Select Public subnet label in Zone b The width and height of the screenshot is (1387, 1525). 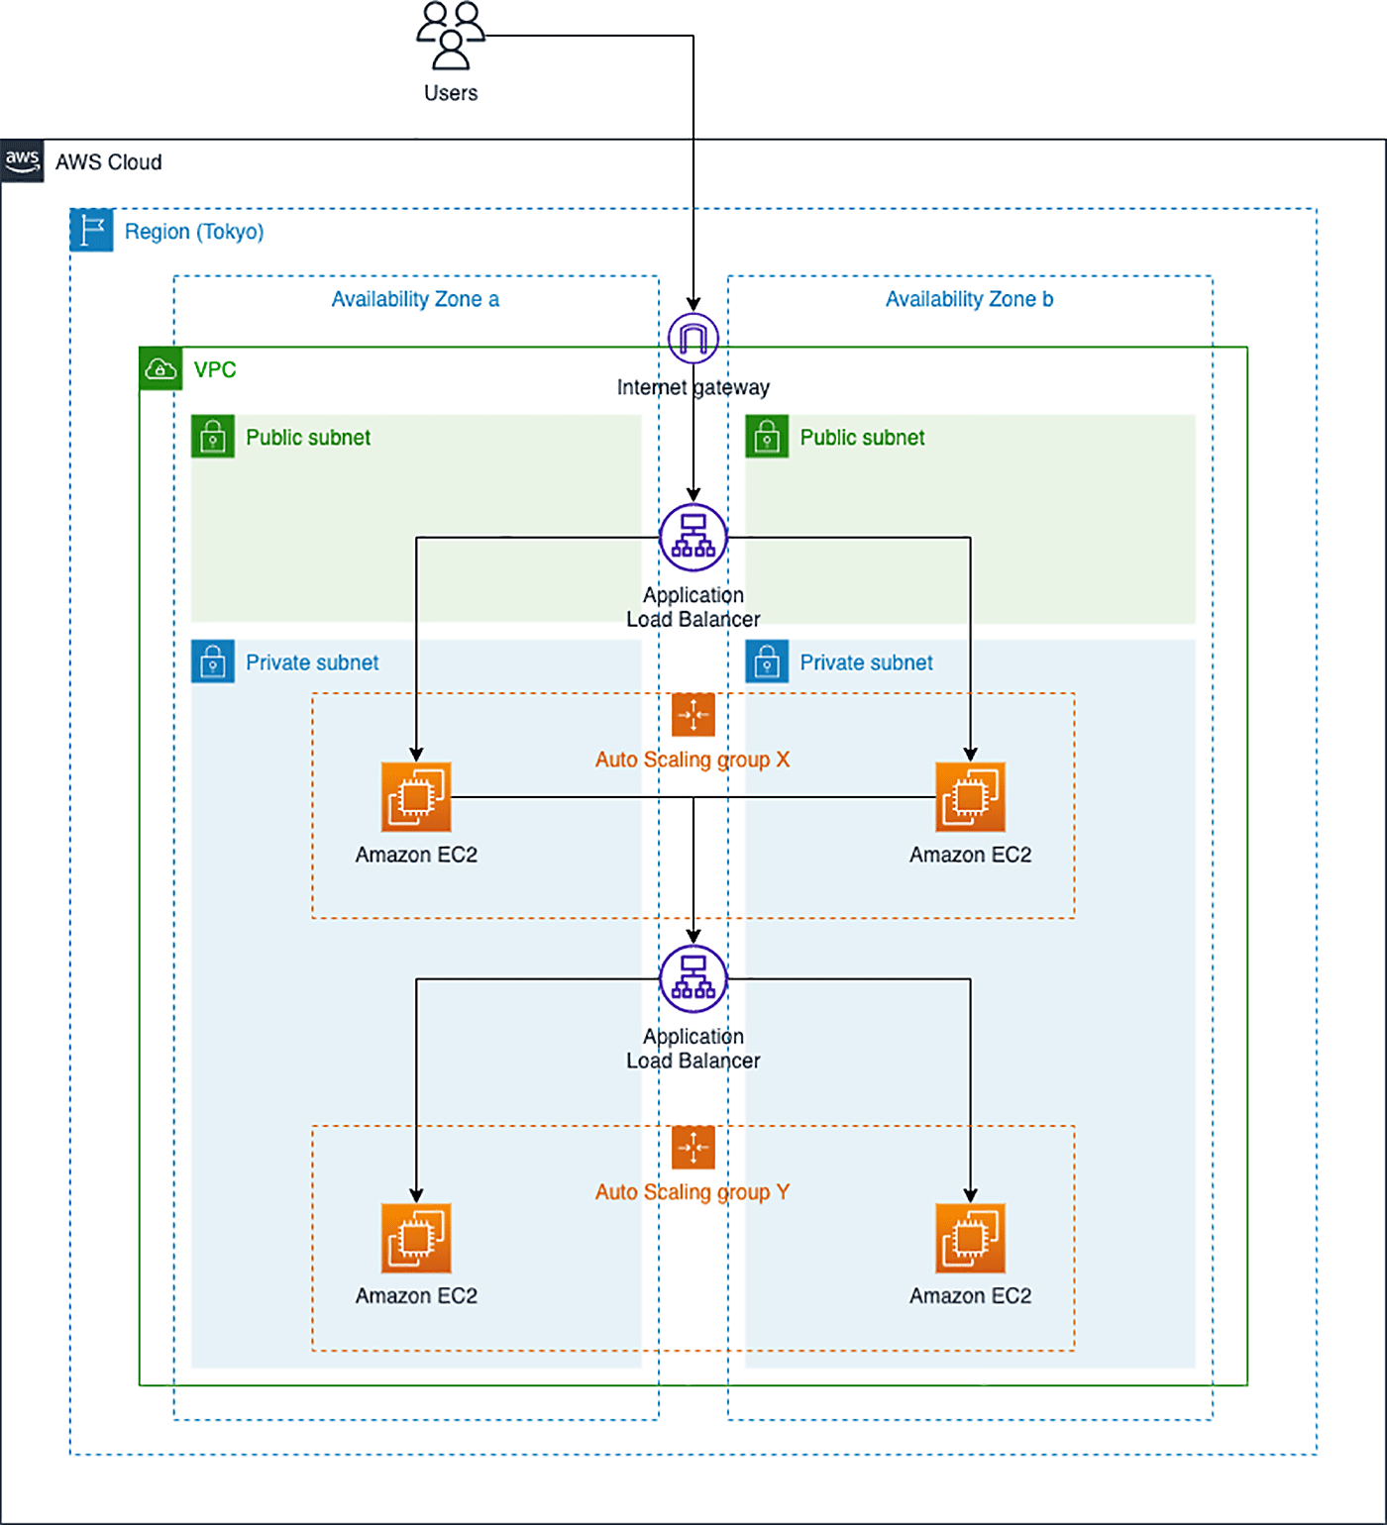point(862,438)
